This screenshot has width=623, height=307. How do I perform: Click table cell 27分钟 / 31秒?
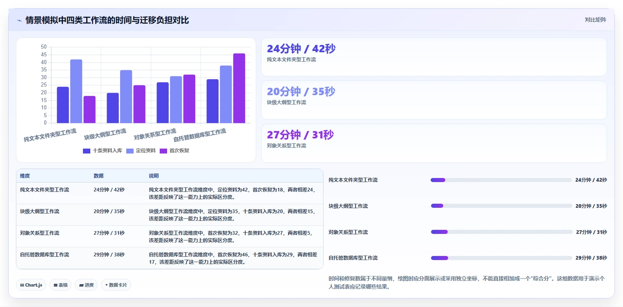pos(109,233)
